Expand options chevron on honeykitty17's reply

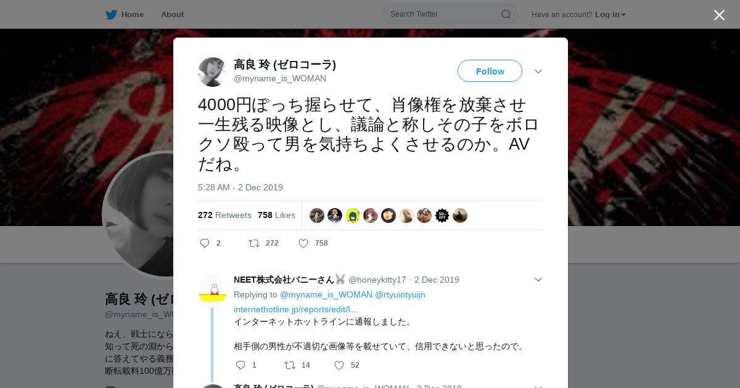pos(538,280)
